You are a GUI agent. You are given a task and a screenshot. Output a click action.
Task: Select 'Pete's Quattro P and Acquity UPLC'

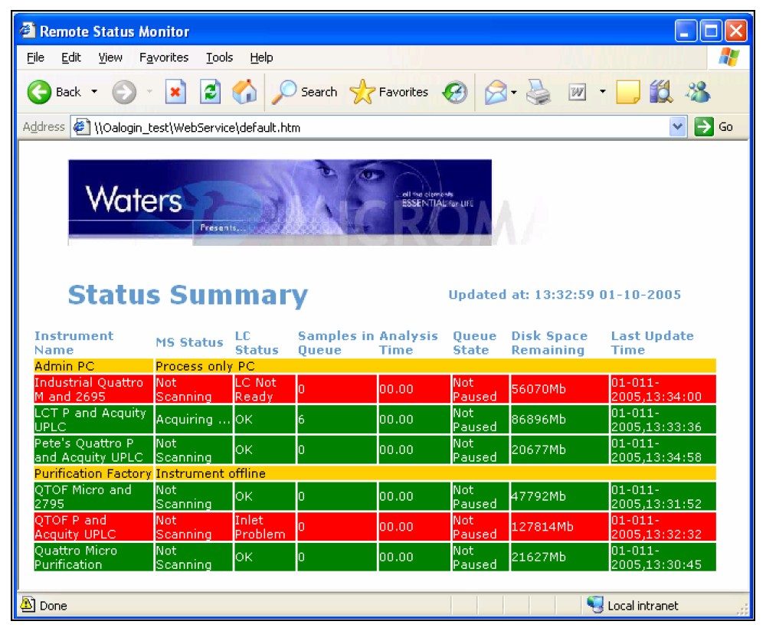93,450
